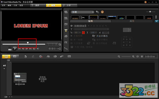
Task: Open the 文件 menu
Action: click(x=3, y=5)
